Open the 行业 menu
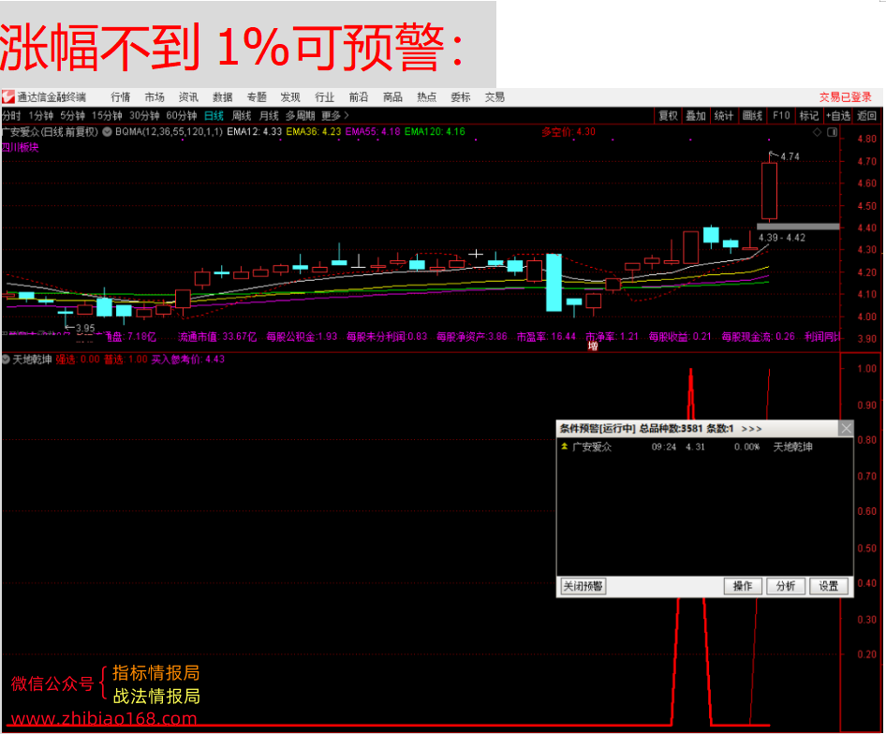 coord(324,97)
